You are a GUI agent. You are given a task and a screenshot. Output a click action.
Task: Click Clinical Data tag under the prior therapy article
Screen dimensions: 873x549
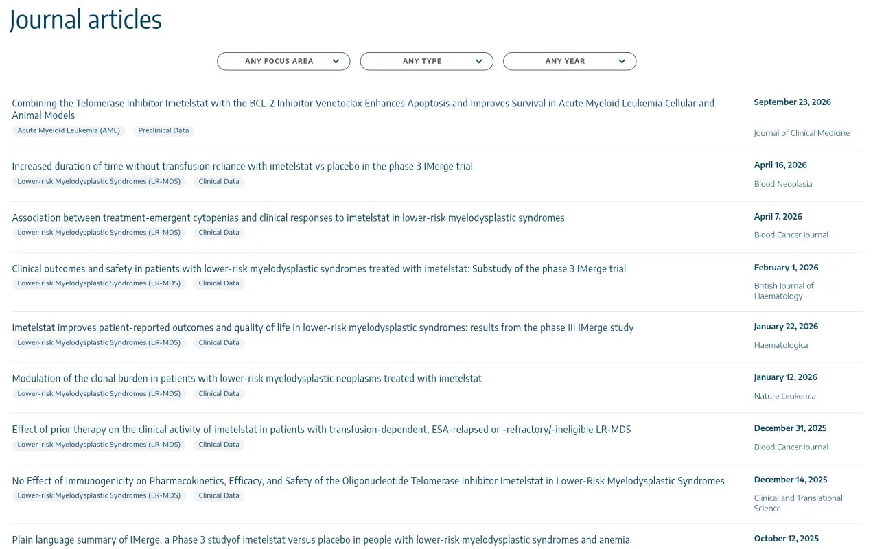pos(219,445)
